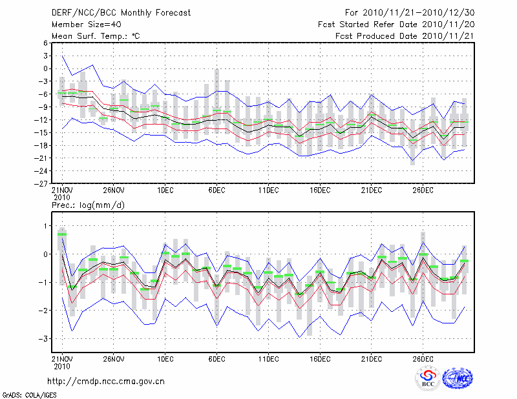
Task: Click the -27 temperature y-axis label
Action: coord(41,183)
